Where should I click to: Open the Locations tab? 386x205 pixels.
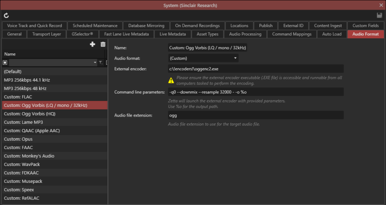[x=239, y=26]
